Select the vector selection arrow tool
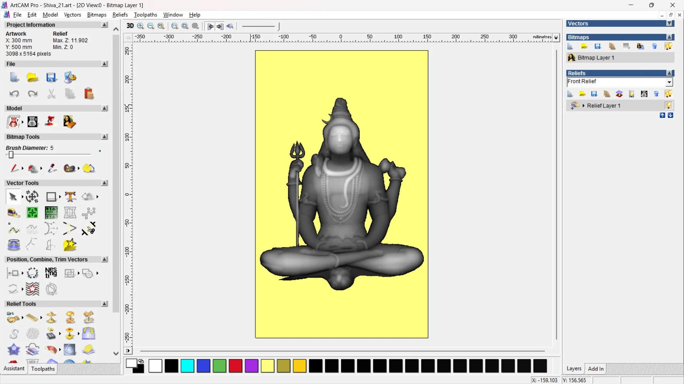Screen dimensions: 684x384 tap(12, 196)
